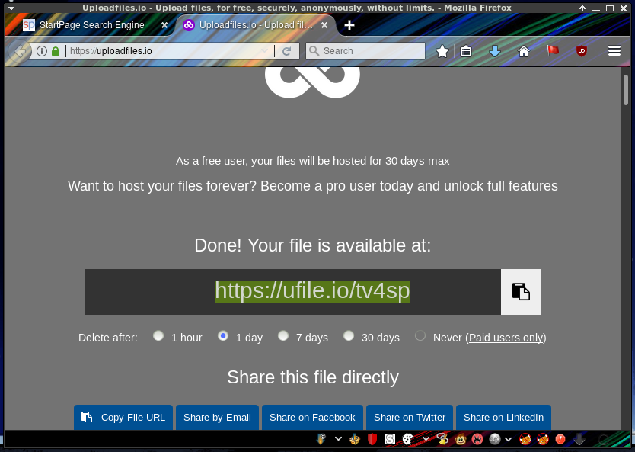Open the Greasemonkey monkey face icon

click(x=461, y=439)
